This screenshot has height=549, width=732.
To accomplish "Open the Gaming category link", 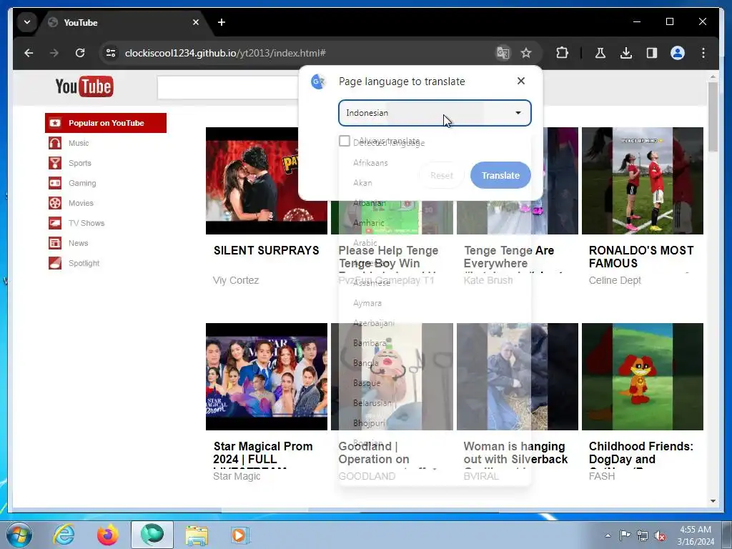I will 82,183.
